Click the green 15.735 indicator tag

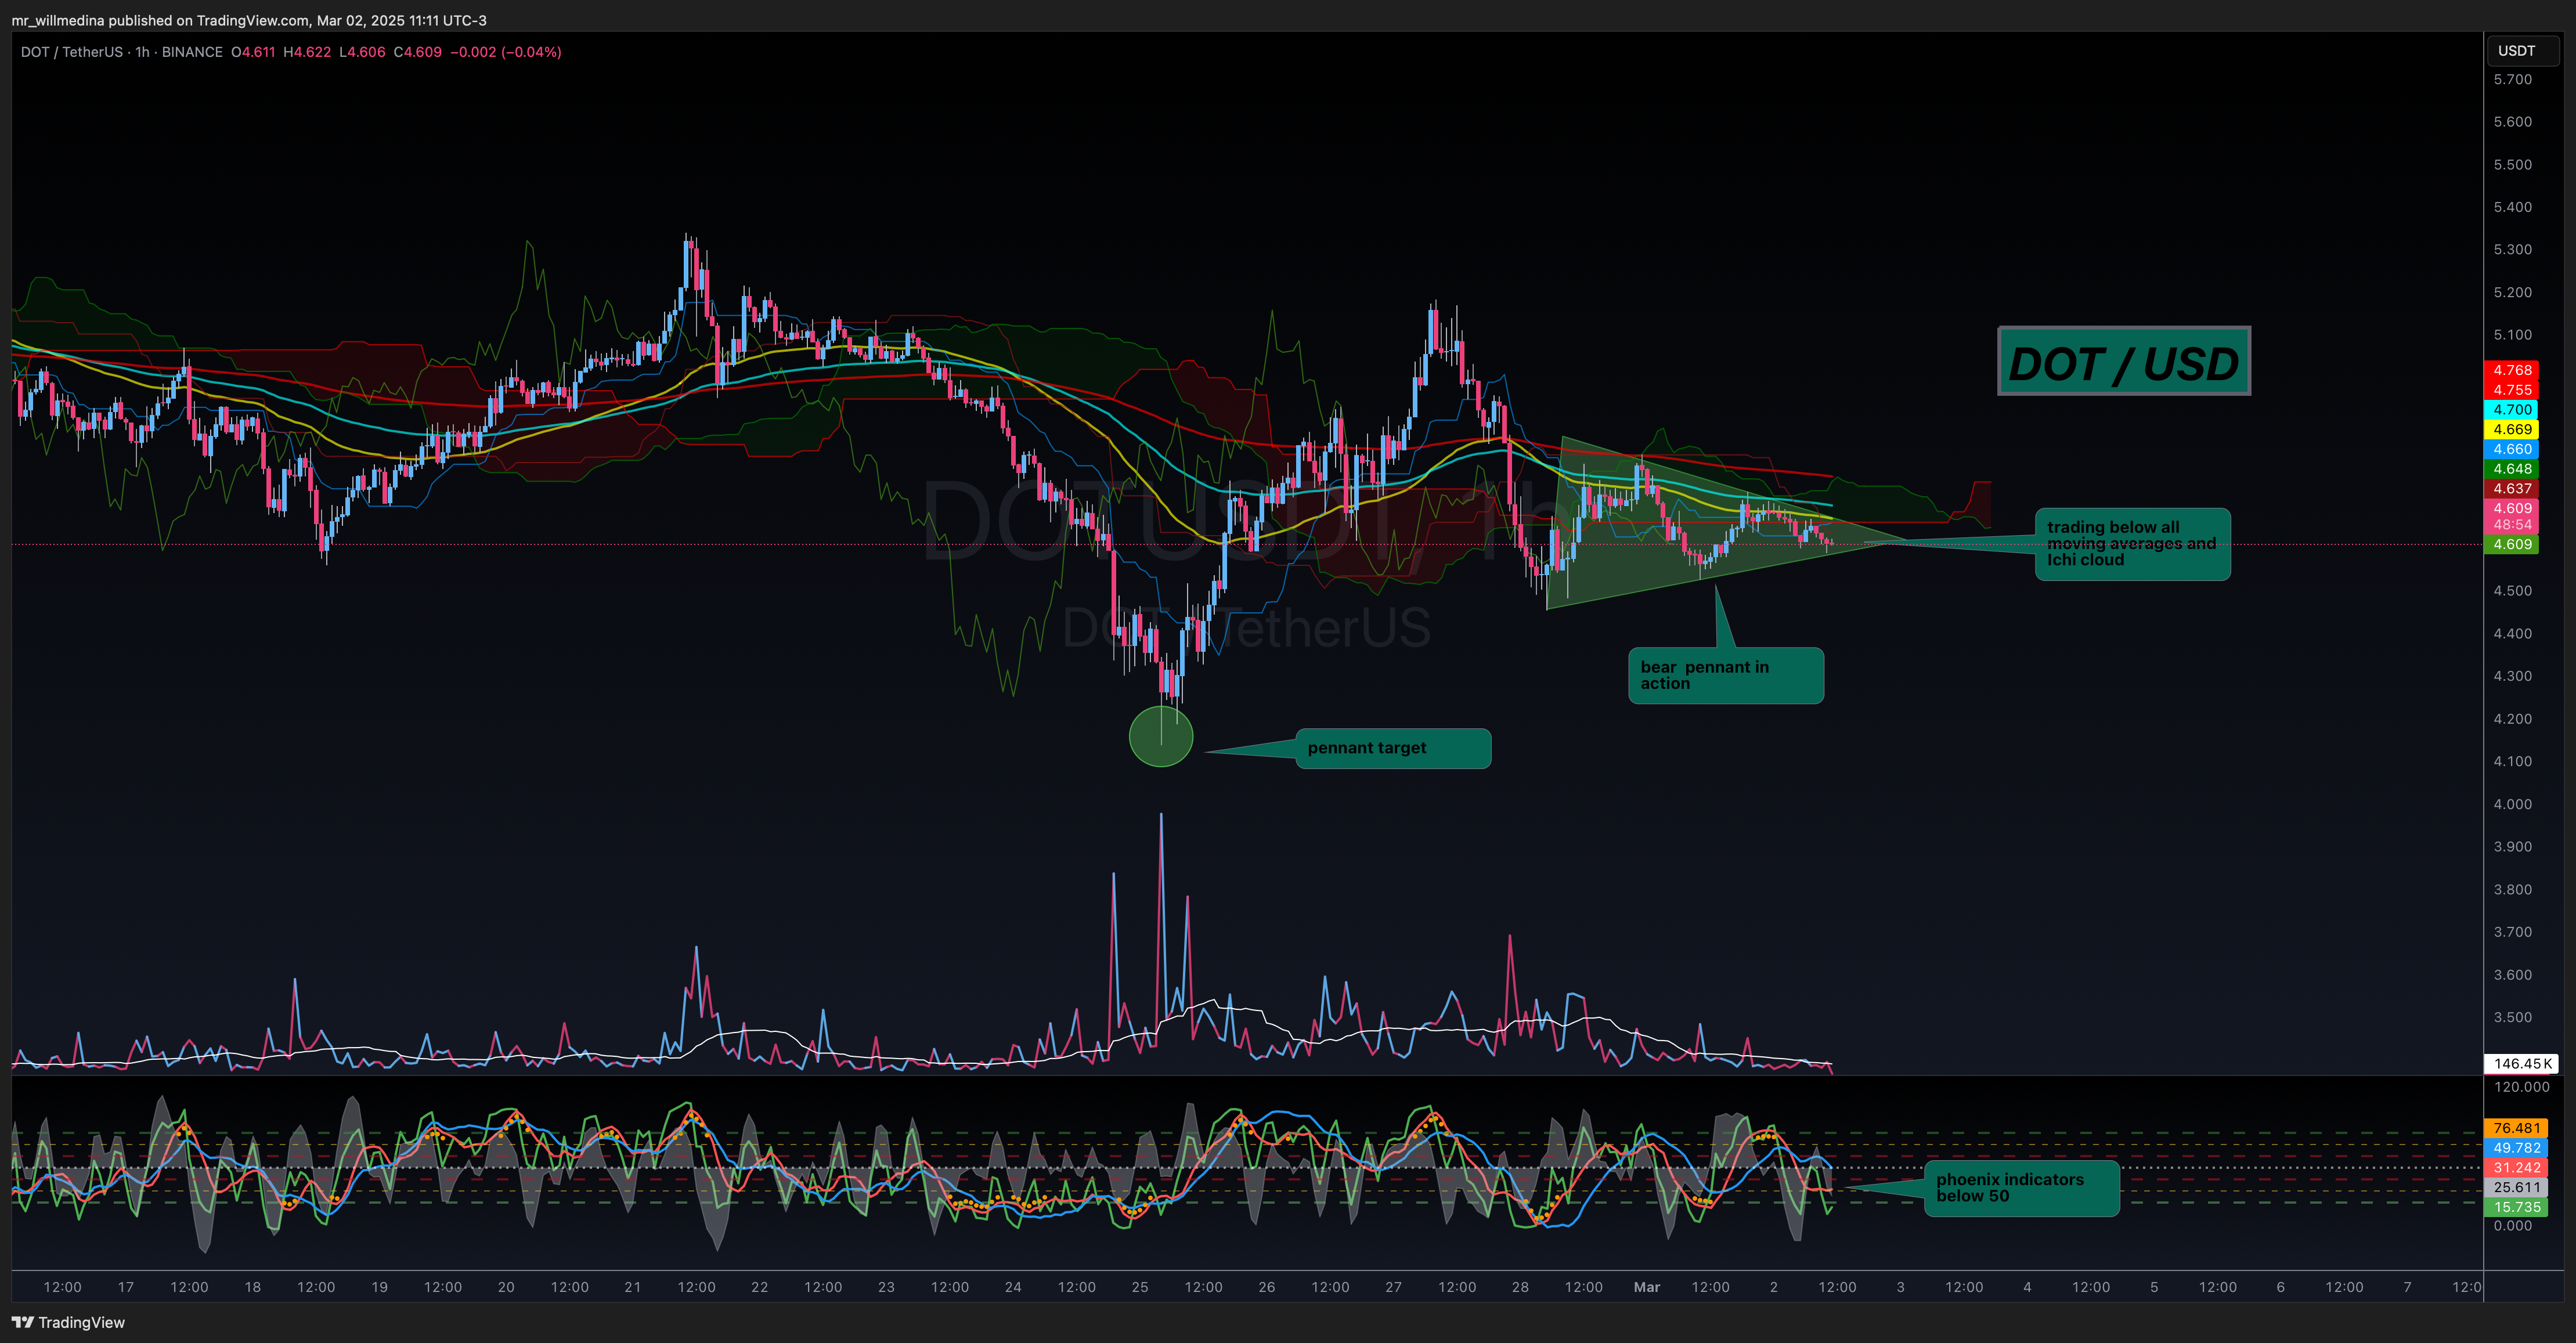coord(2517,1207)
